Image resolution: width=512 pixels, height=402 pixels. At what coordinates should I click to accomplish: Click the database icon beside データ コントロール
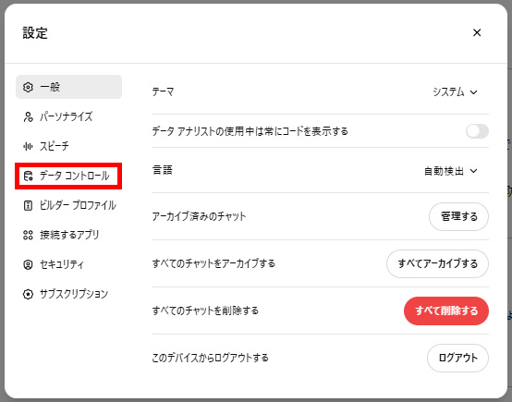[28, 176]
